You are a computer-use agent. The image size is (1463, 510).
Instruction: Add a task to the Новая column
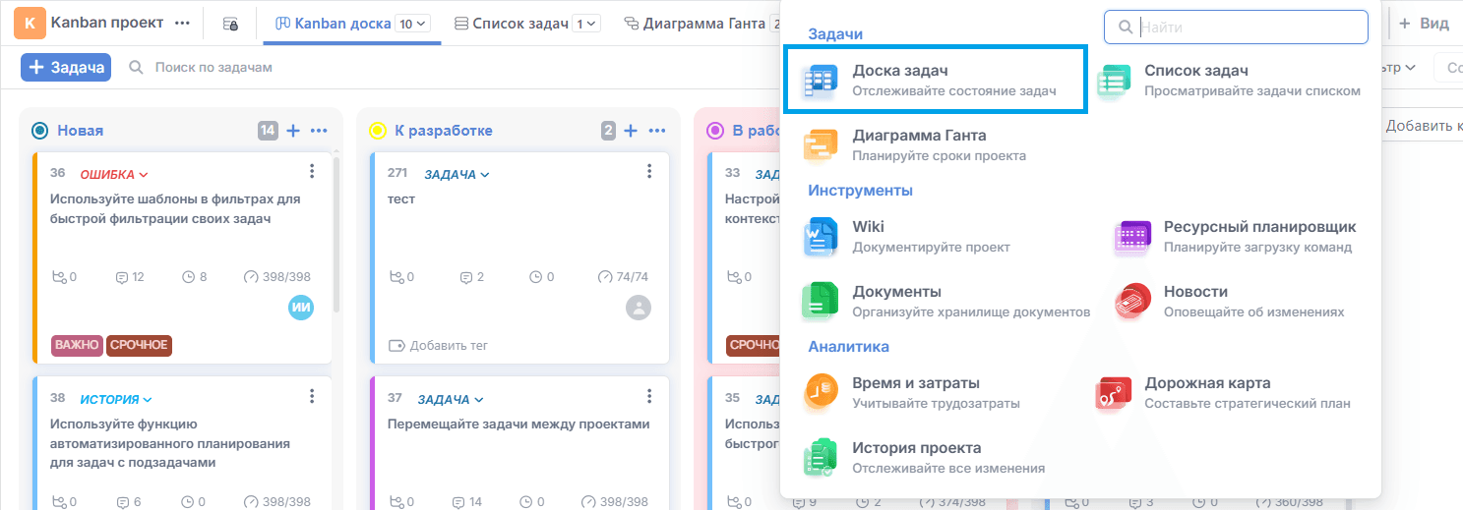click(293, 131)
